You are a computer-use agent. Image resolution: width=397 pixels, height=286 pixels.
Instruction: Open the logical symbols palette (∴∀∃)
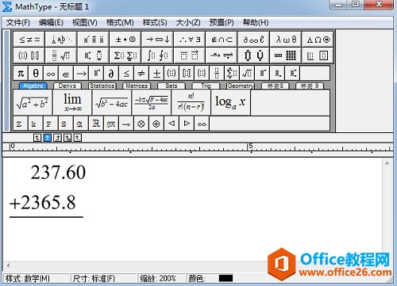190,40
